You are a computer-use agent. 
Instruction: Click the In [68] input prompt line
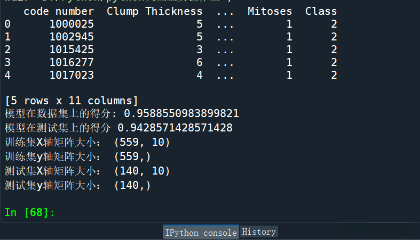pos(30,212)
